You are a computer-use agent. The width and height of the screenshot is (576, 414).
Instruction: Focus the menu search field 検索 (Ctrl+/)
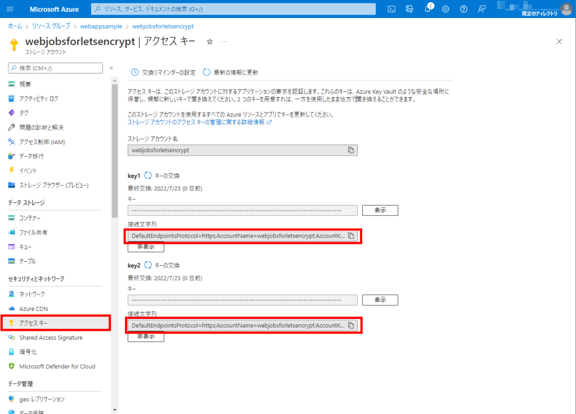click(56, 68)
